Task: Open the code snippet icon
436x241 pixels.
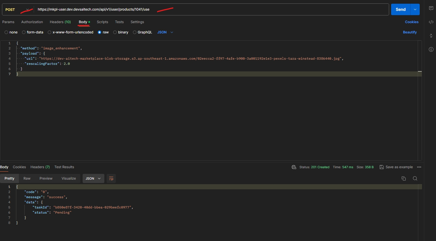Action: 431,22
